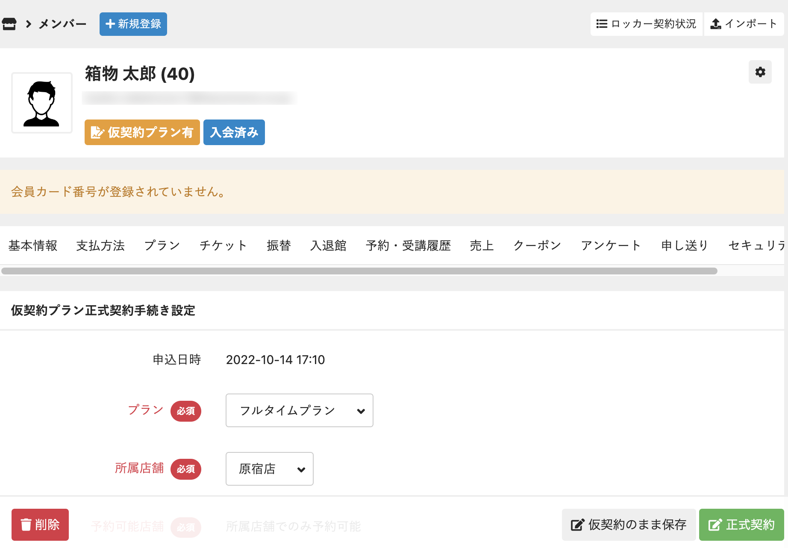Image resolution: width=788 pixels, height=548 pixels.
Task: Go to the チケット tab
Action: tap(223, 245)
